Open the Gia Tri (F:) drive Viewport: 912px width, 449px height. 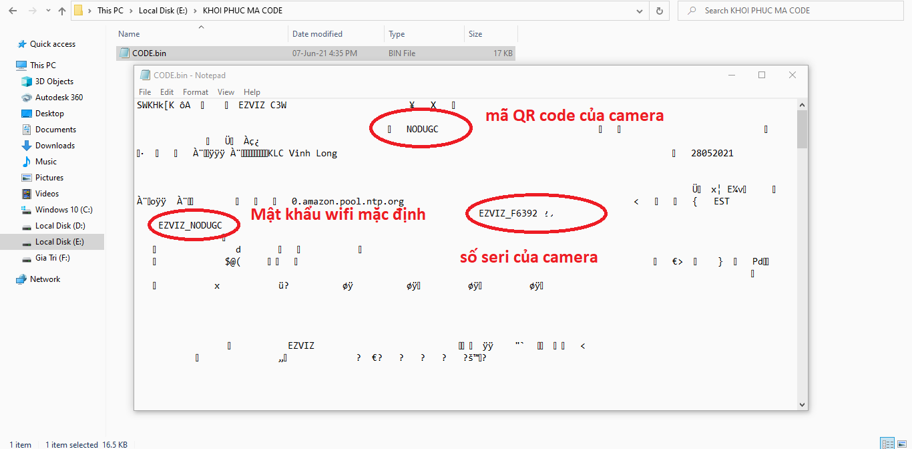pyautogui.click(x=52, y=258)
